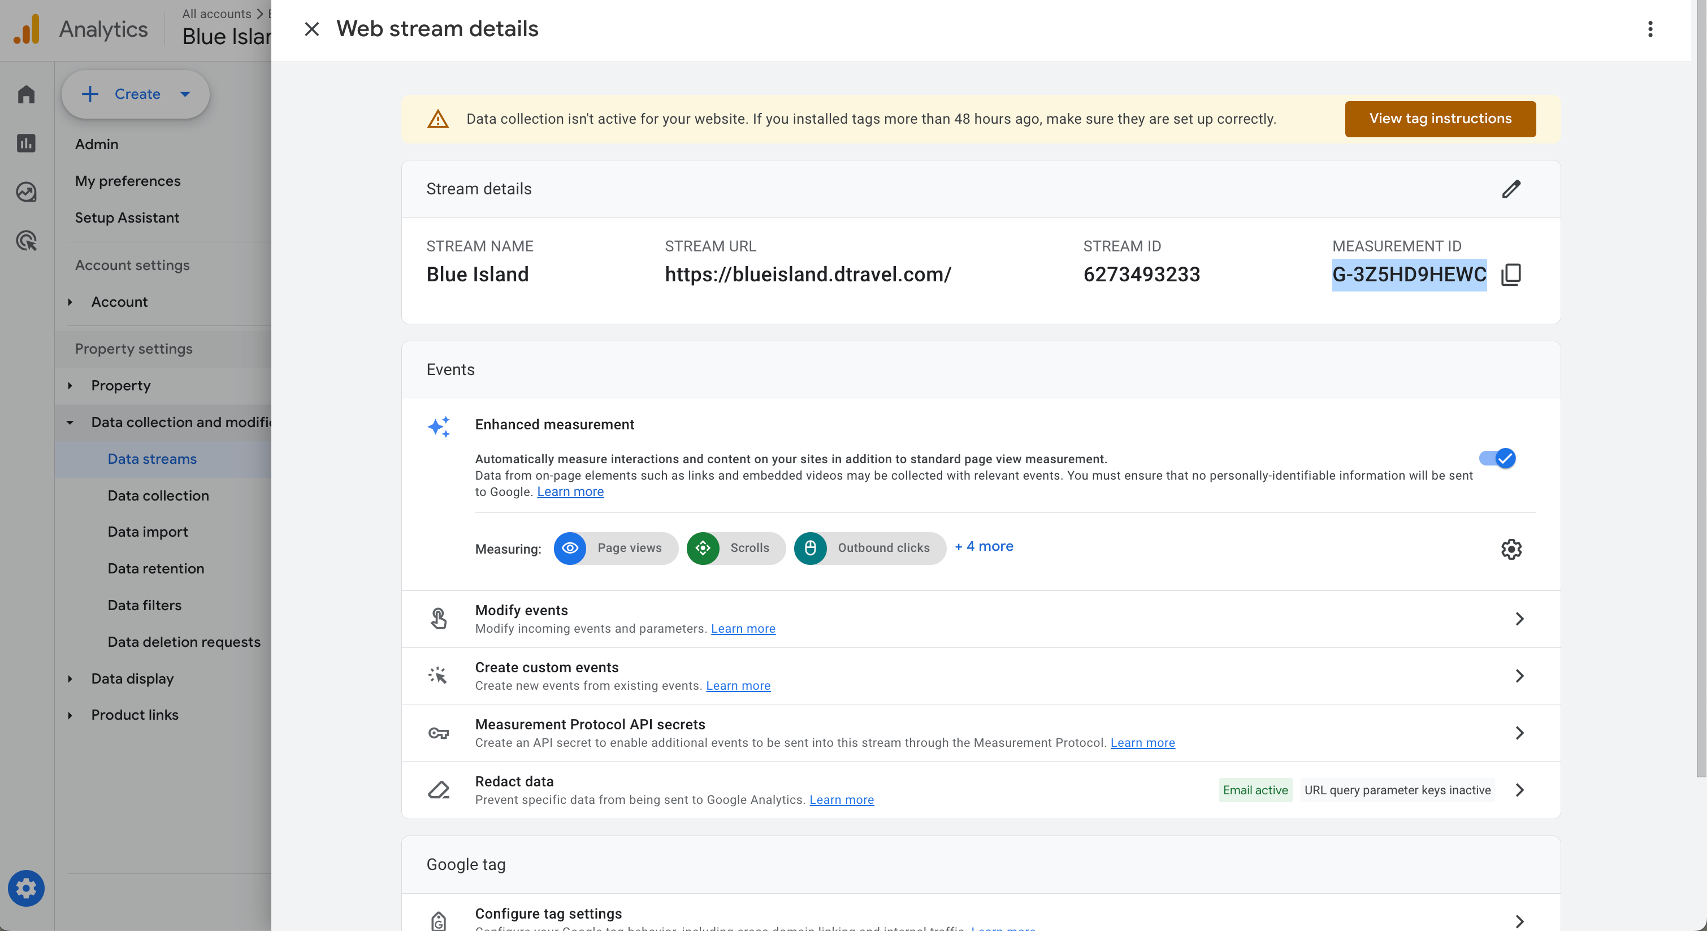
Task: Click the Email active status chip
Action: coord(1255,790)
